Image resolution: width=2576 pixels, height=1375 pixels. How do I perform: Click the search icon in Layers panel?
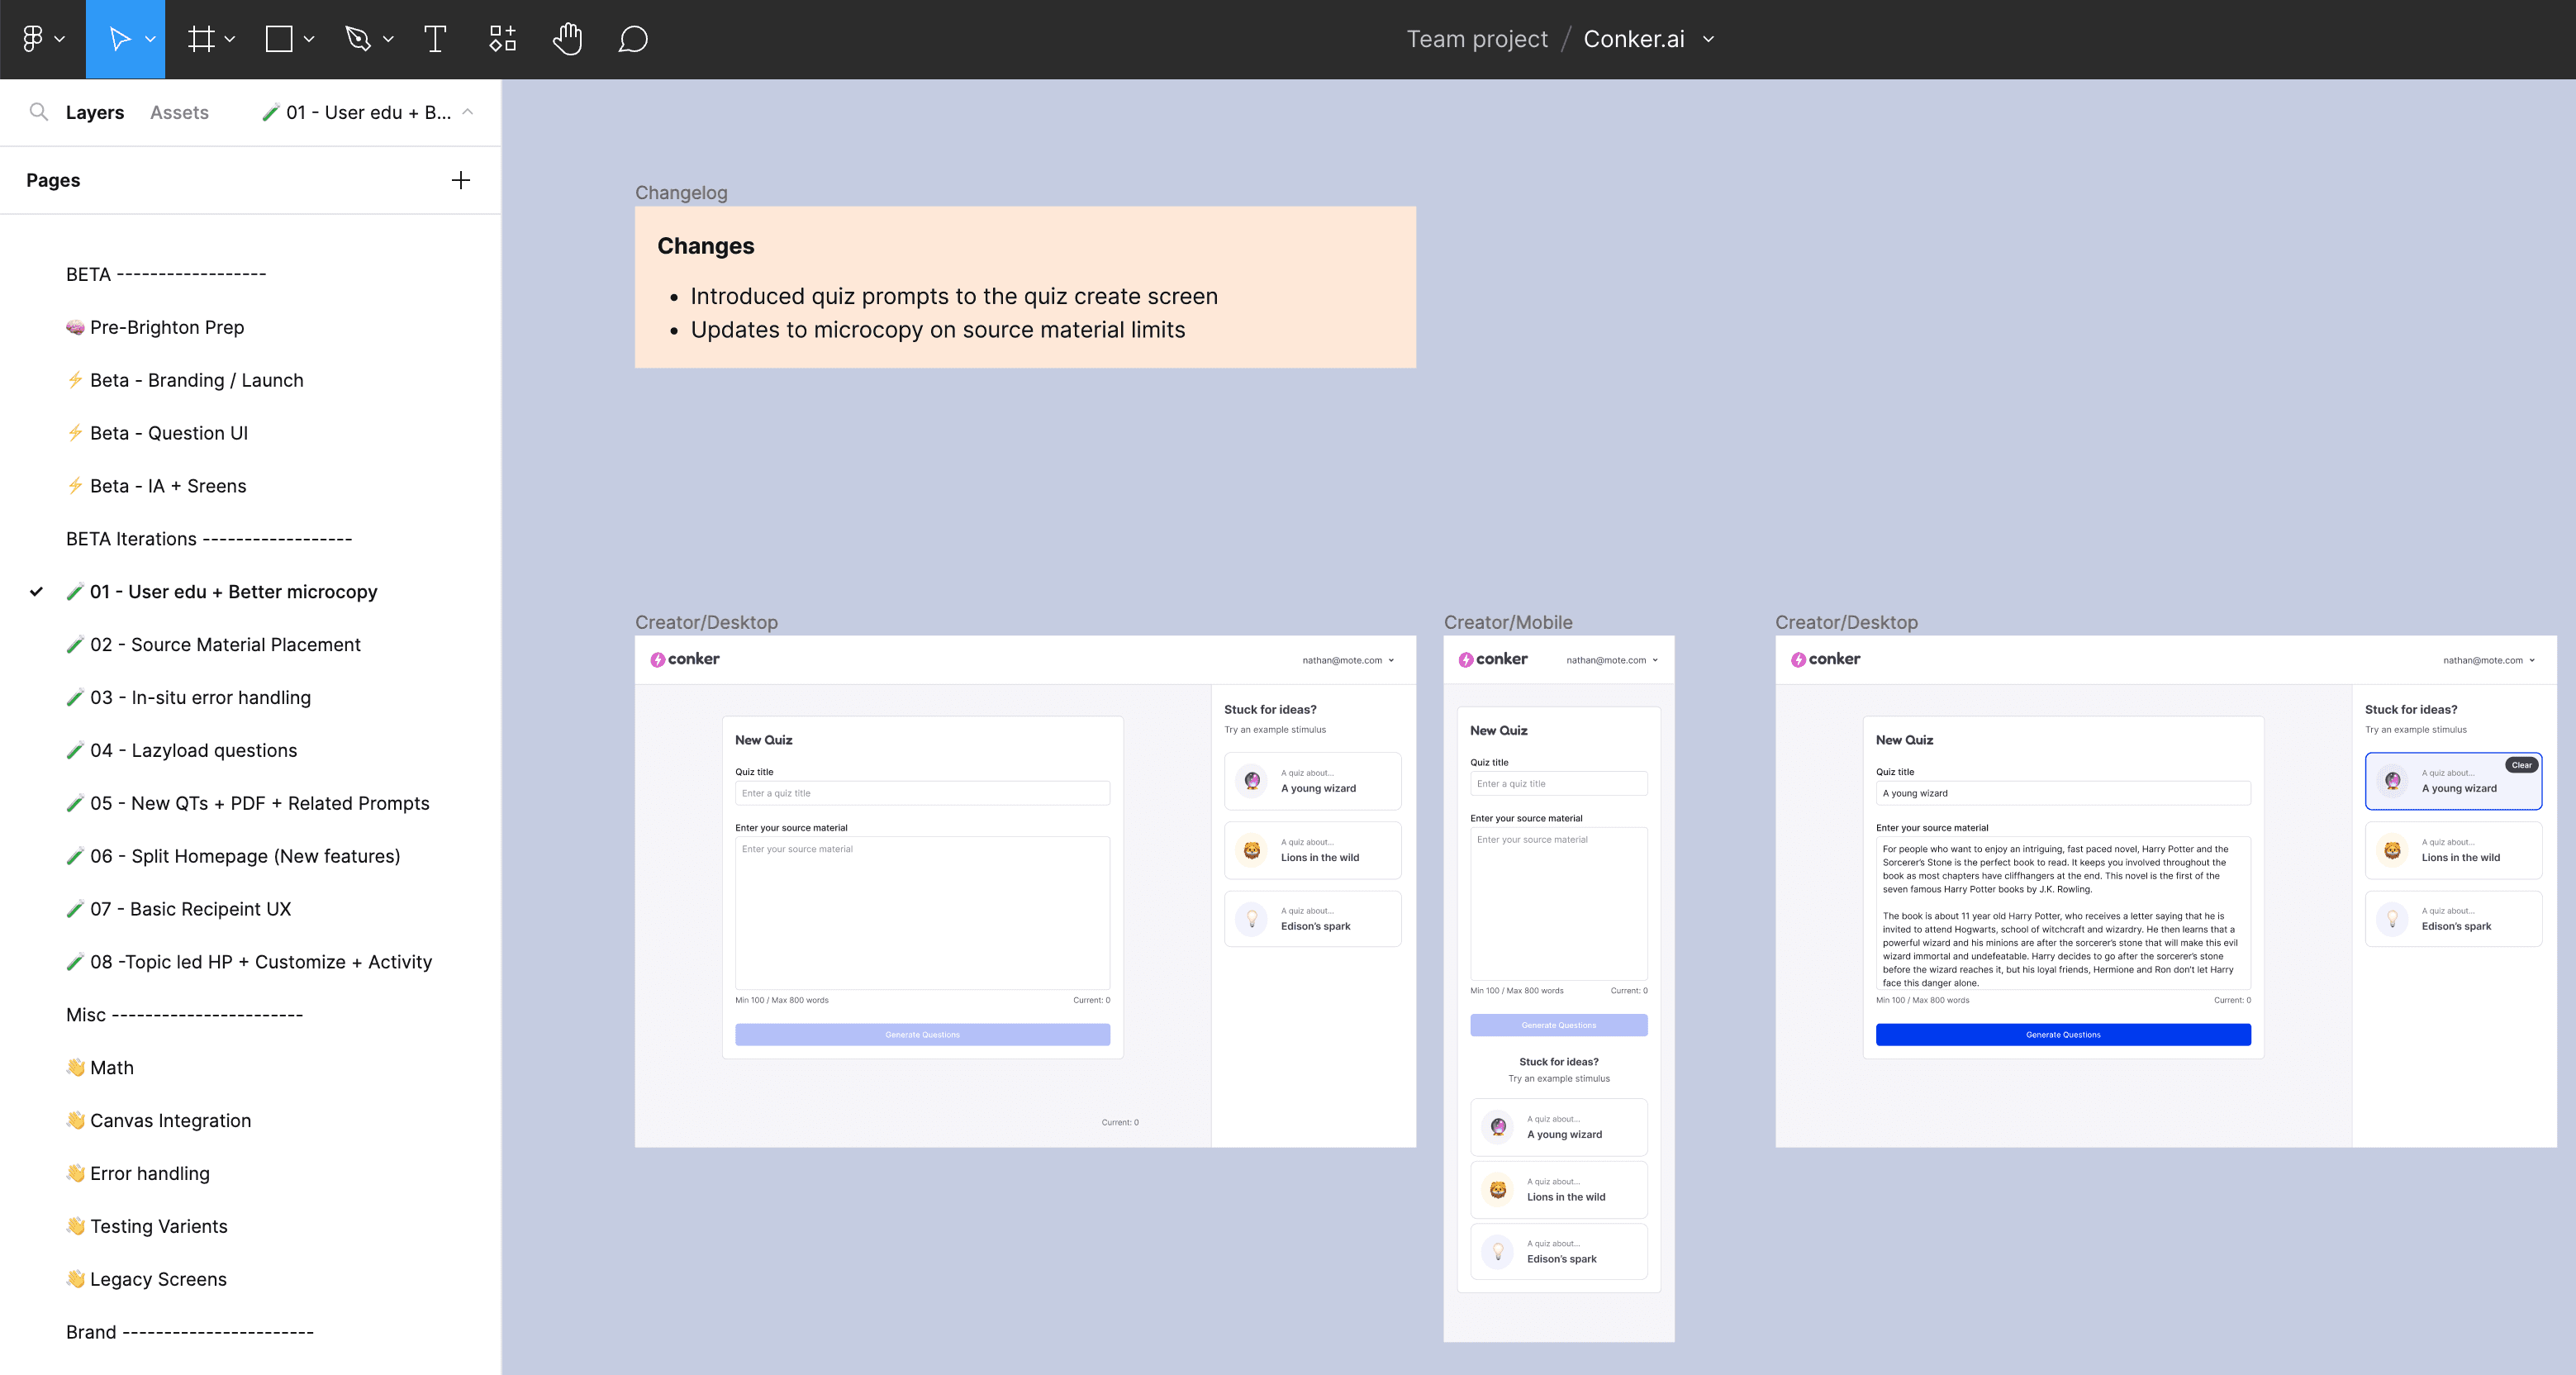click(38, 112)
